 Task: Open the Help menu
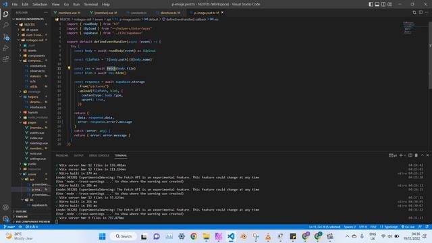(106, 5)
